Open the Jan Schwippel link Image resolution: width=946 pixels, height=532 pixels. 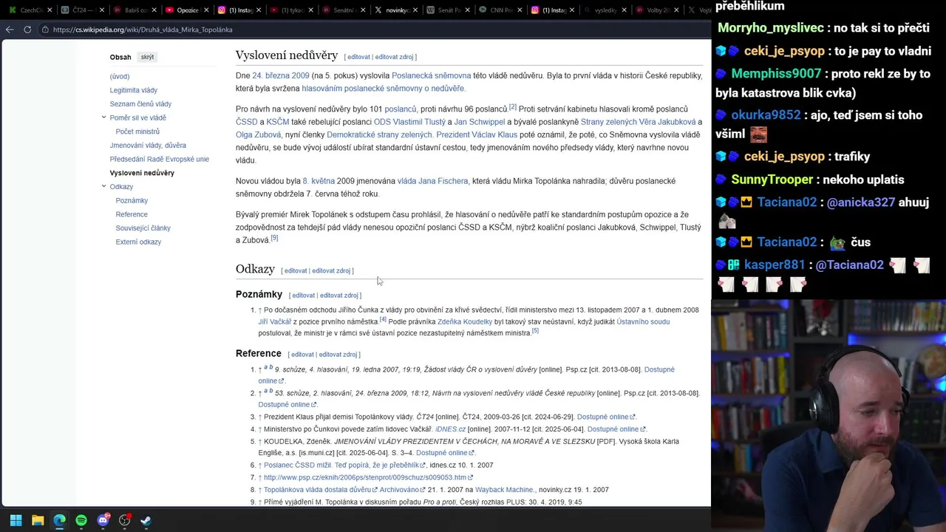479,122
